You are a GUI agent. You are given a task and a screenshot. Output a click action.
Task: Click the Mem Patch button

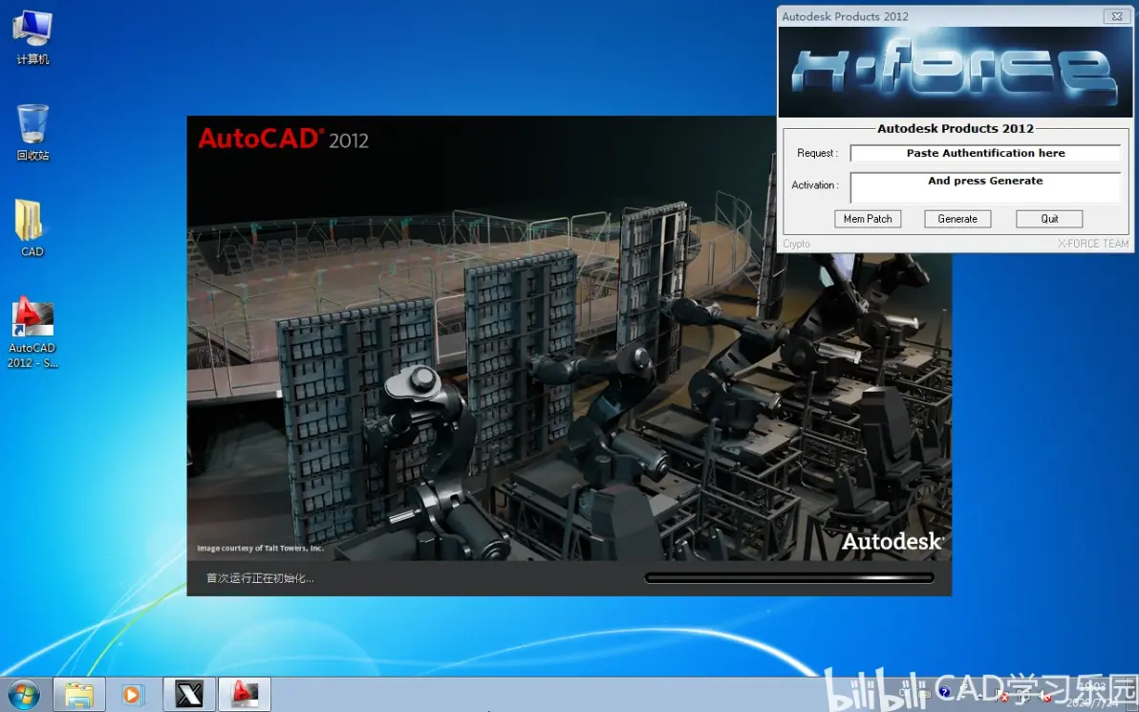pos(868,219)
